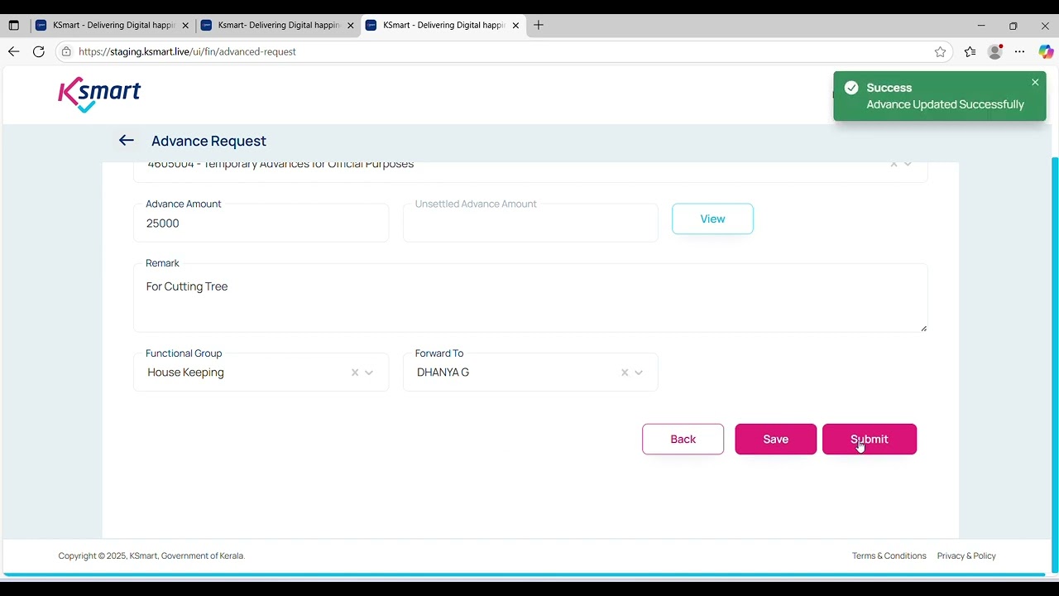
Task: Click the Advance Request heading text
Action: pos(208,141)
